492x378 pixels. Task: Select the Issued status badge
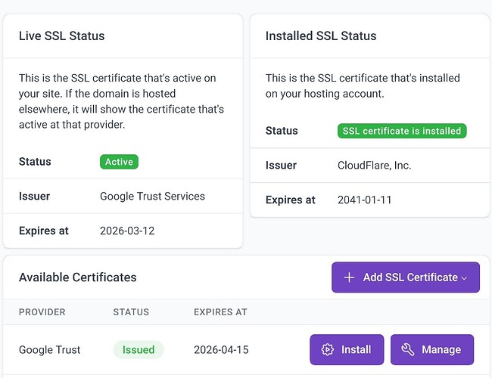click(139, 349)
